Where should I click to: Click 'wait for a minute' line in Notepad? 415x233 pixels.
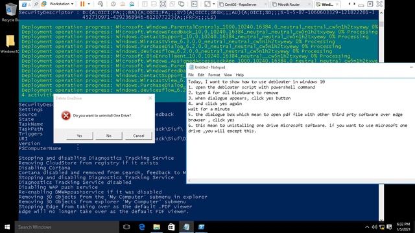(209, 109)
